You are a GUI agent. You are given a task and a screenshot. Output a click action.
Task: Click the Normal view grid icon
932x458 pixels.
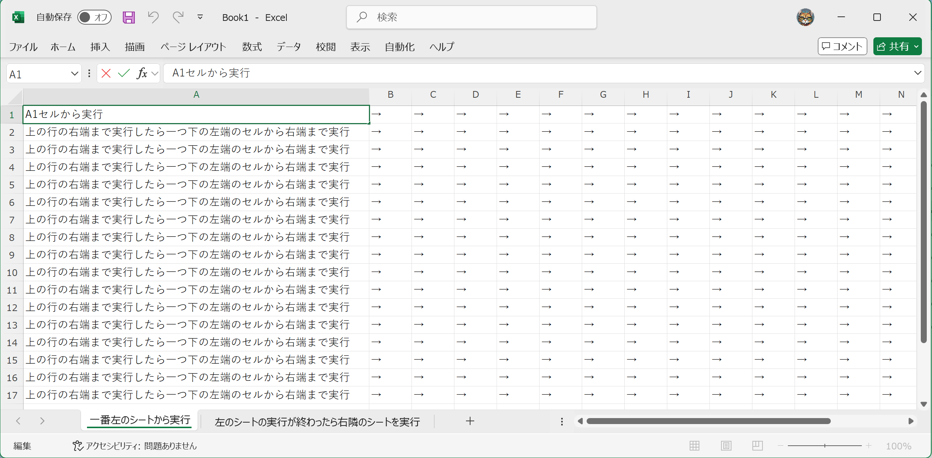pyautogui.click(x=695, y=445)
